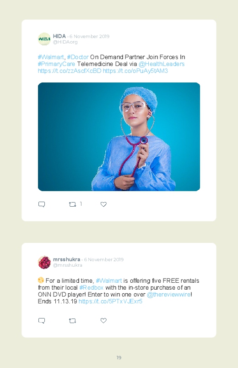238x368 pixels.
Task: Open the mrsshukra profile avatar
Action: point(44,263)
